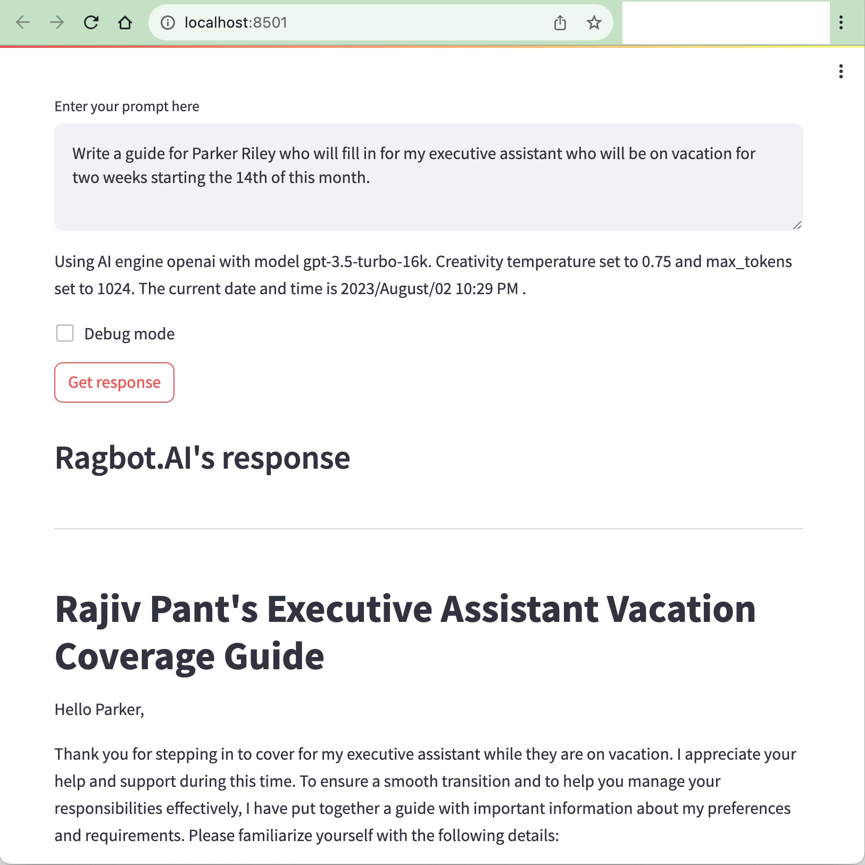Image resolution: width=865 pixels, height=865 pixels.
Task: Click the "Debug mode" label text
Action: pyautogui.click(x=129, y=334)
